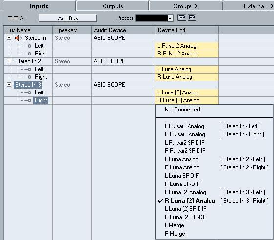The image size is (274, 240).
Task: Click the Left channel connector under Stereo In
Action: tap(29, 46)
